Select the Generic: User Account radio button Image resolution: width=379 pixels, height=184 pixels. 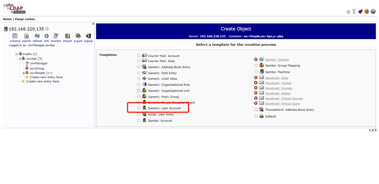139,108
